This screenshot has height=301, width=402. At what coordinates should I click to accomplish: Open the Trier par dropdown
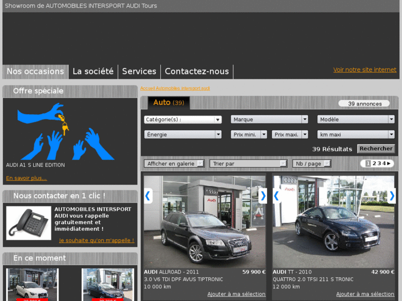(248, 163)
